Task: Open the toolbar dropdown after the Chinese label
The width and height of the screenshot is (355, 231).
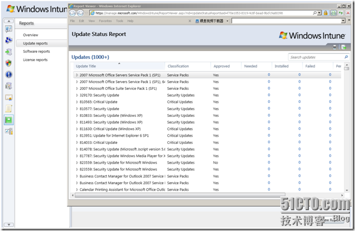Action: (x=227, y=21)
